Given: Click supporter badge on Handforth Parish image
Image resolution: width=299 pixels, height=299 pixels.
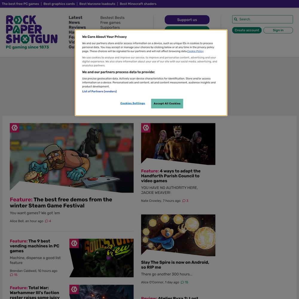Looking at the screenshot, I should click(x=146, y=128).
